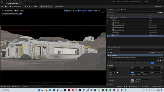This screenshot has height=92, width=164.
Task: Open the Window menu
Action: 15,1
